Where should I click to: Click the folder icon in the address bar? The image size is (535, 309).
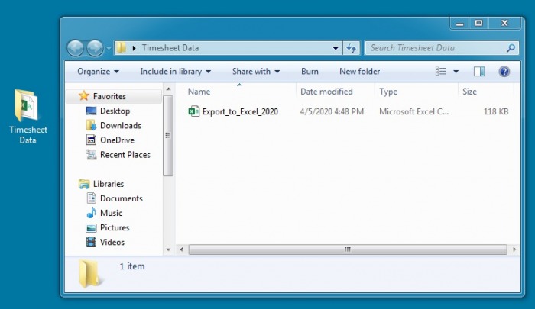121,48
